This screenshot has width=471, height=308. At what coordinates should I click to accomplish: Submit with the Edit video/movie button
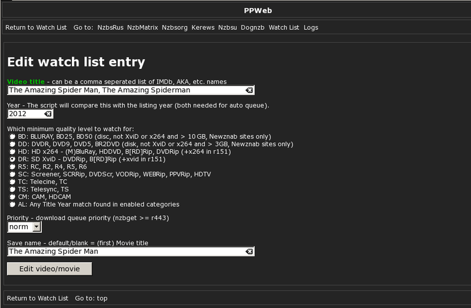tap(49, 269)
